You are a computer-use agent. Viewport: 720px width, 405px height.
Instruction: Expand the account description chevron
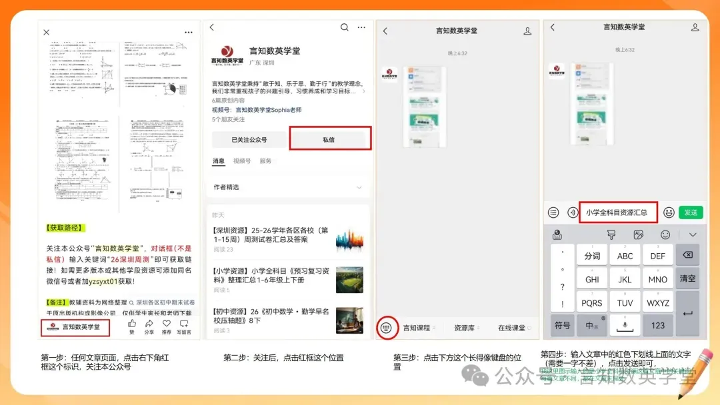[364, 91]
